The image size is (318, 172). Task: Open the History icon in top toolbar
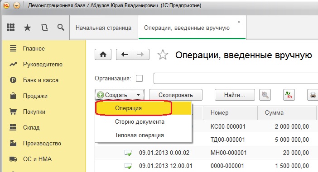click(44, 27)
